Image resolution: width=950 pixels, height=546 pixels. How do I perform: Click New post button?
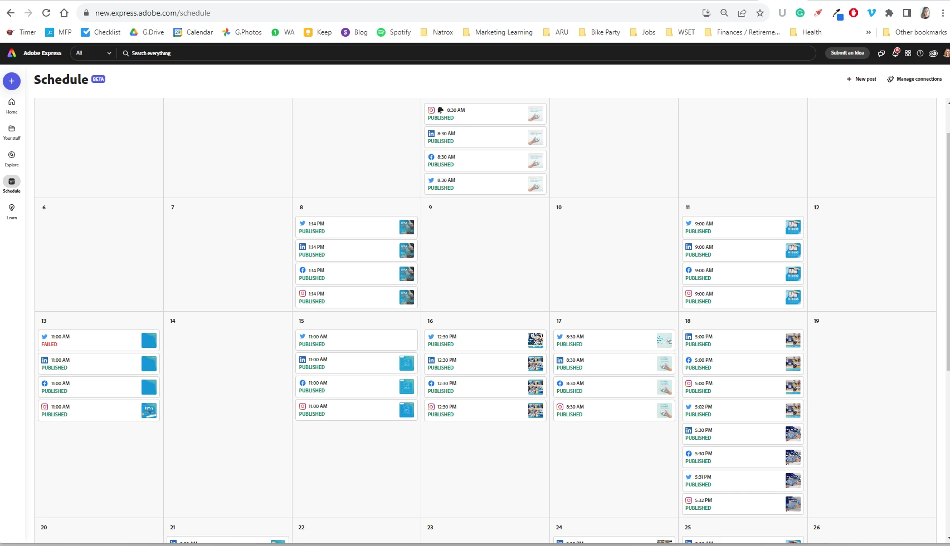pyautogui.click(x=861, y=79)
